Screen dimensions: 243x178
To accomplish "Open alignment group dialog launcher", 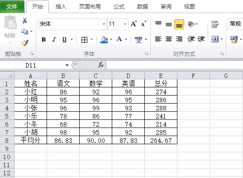I will click(x=222, y=54).
